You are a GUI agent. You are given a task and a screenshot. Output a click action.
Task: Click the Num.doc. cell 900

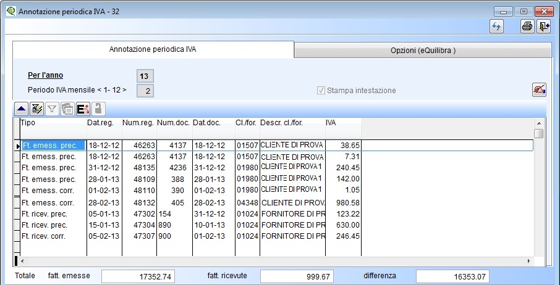[x=175, y=236]
